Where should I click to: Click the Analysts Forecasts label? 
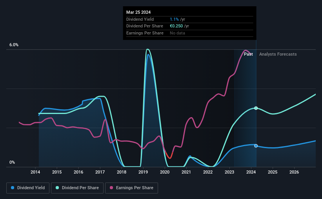pos(278,54)
